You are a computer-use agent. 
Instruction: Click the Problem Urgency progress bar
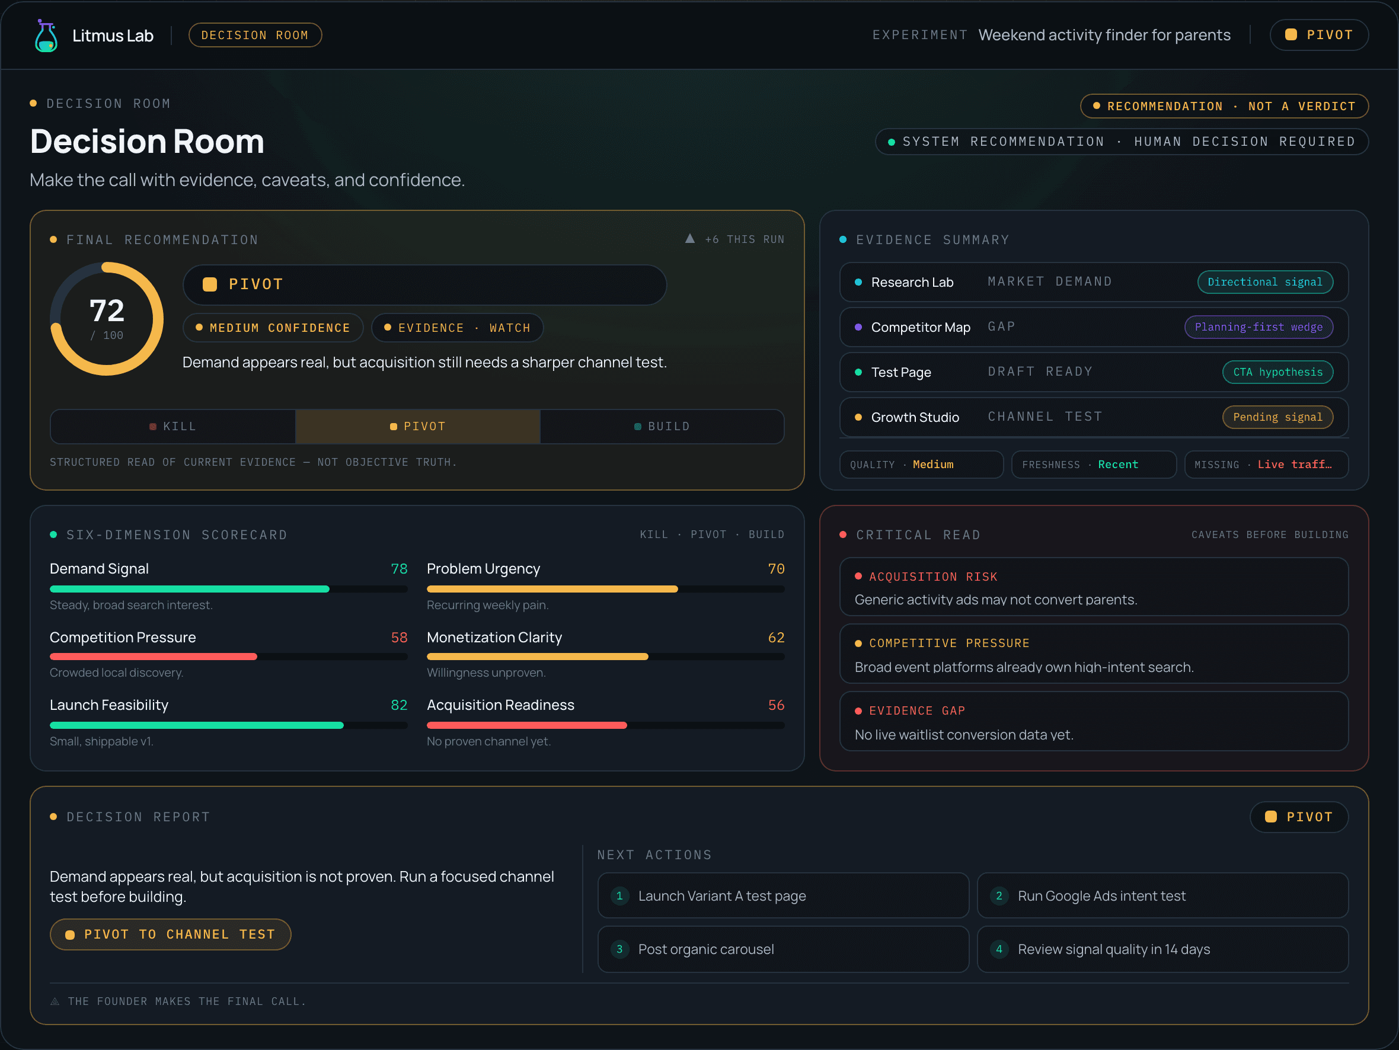click(x=605, y=589)
